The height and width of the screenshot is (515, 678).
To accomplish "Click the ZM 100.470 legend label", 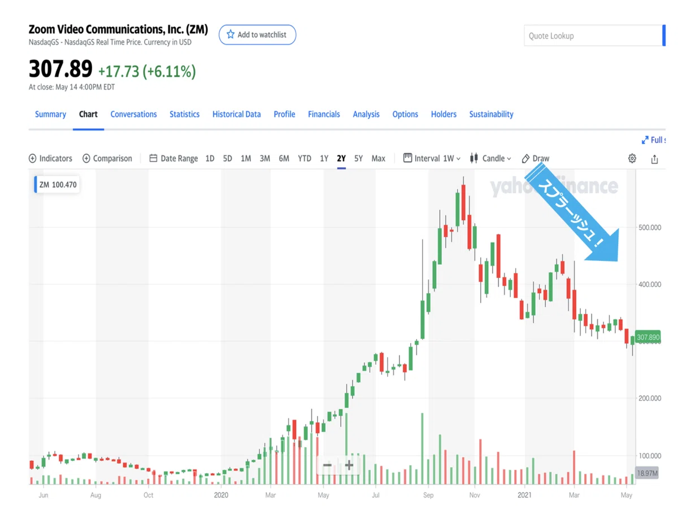I will coord(58,185).
